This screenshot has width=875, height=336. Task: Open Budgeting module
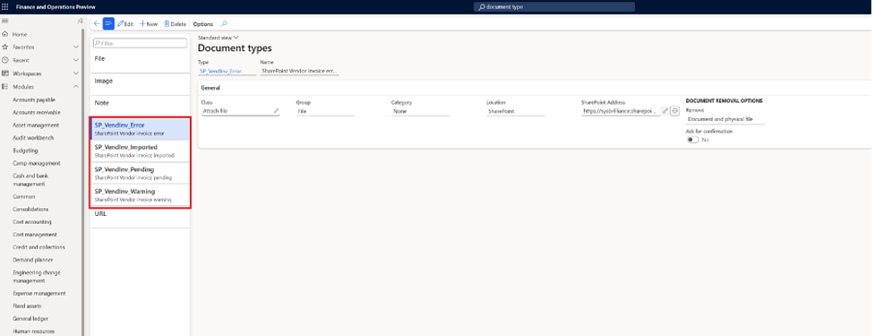[25, 151]
